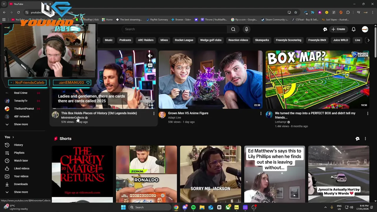Image resolution: width=377 pixels, height=212 pixels.
Task: Open options menu for This Box Holds Pieces video
Action: [154, 113]
